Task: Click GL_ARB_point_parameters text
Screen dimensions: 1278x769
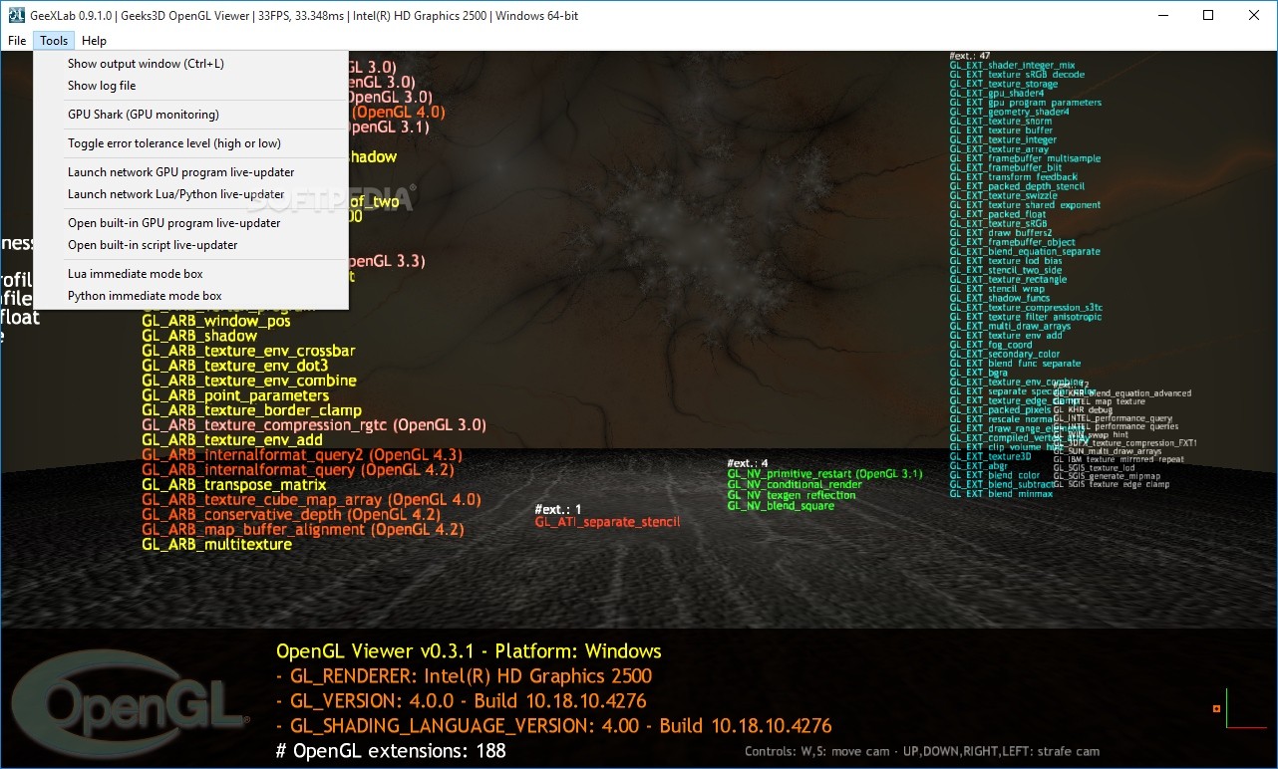Action: (236, 395)
